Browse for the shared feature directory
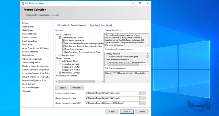Viewport: 219px width, 116px height. [143, 98]
